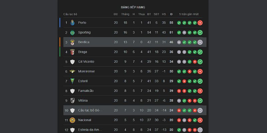Select the Estrela da Am… team name
267x133 pixels.
point(90,130)
